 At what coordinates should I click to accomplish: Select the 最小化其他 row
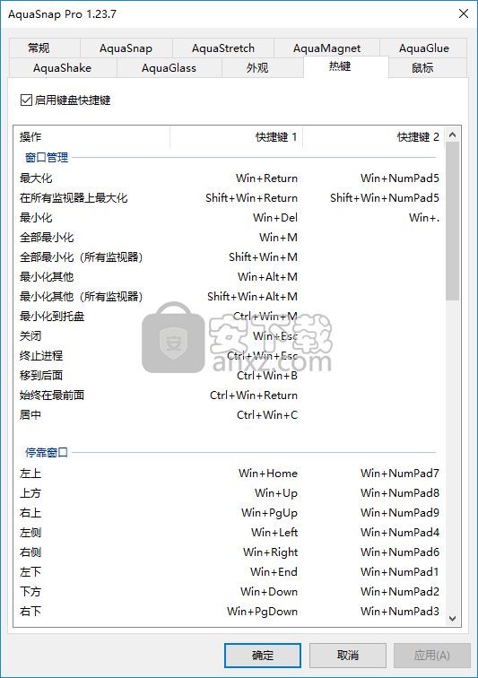coord(230,277)
